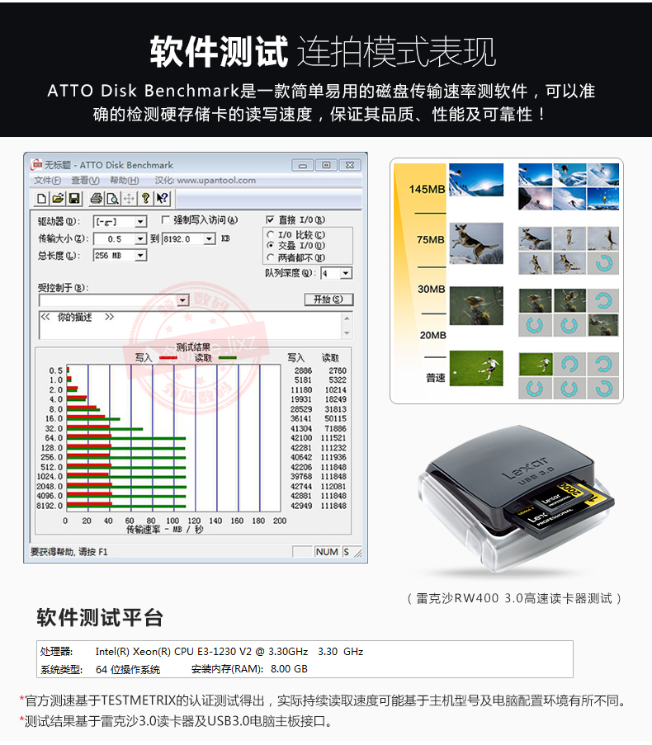
Task: Click the Open folder toolbar icon
Action: coord(58,198)
